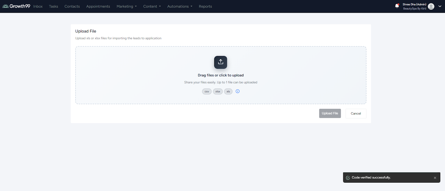The width and height of the screenshot is (445, 191).
Task: Open the Tasks page
Action: [x=53, y=6]
